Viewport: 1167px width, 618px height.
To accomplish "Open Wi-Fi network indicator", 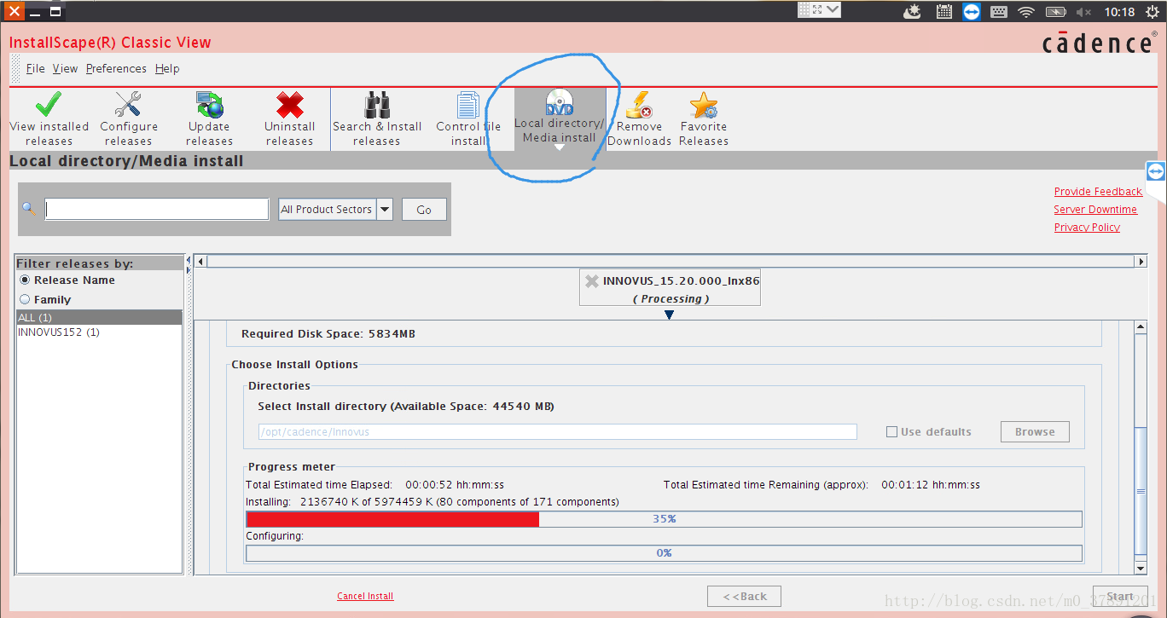I will pyautogui.click(x=1026, y=12).
